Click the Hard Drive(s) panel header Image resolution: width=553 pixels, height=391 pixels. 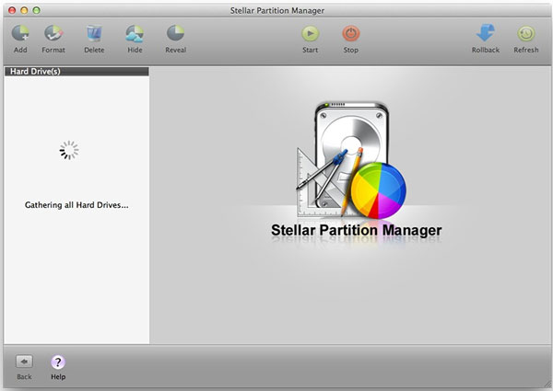coord(76,72)
